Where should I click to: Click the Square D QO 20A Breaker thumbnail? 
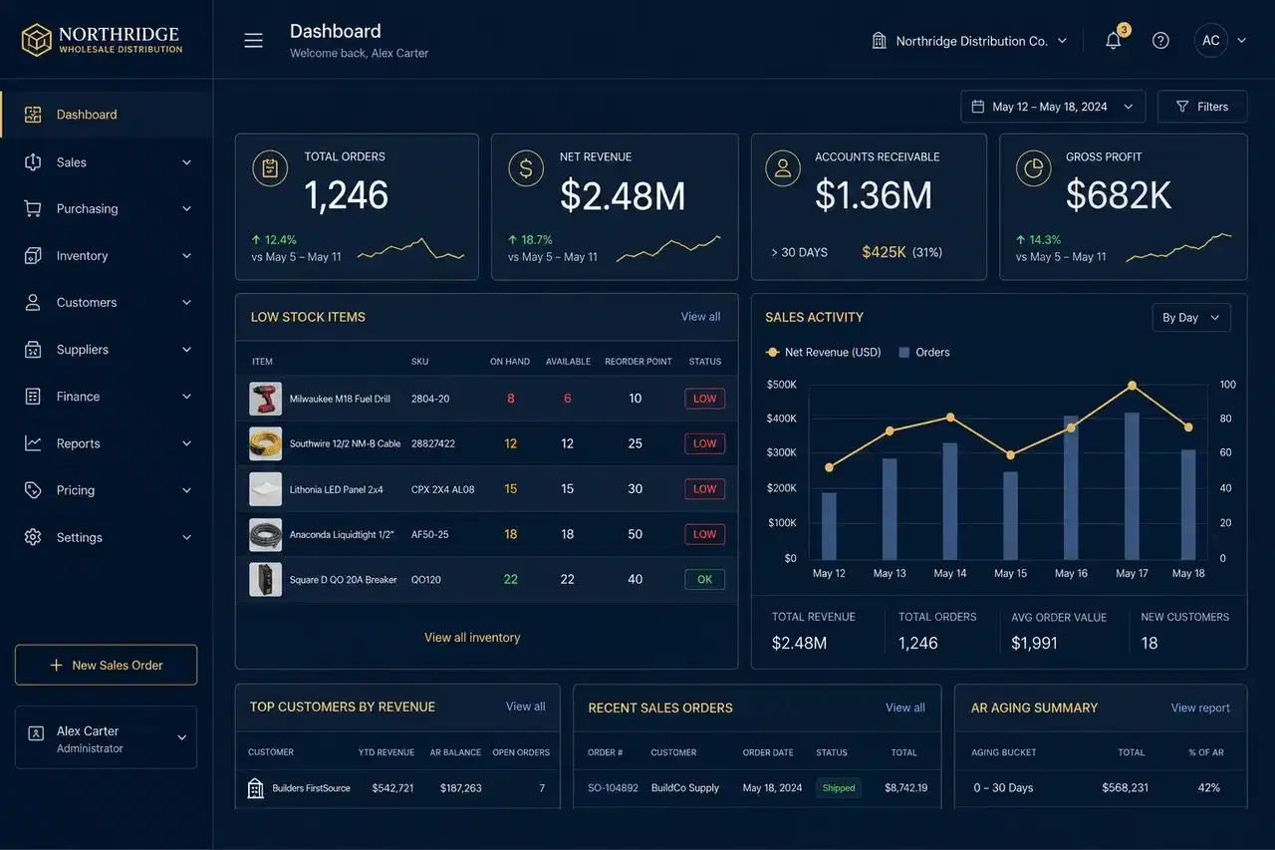(265, 579)
